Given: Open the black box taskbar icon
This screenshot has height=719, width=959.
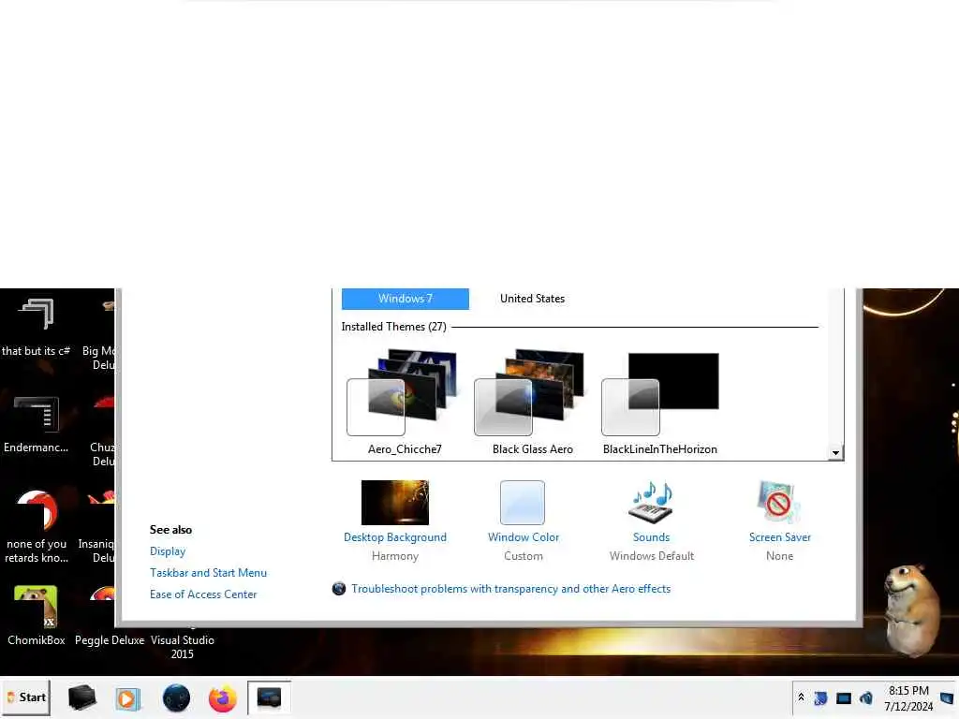Looking at the screenshot, I should 82,697.
